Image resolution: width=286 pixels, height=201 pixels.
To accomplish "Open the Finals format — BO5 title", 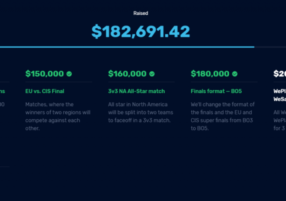I will [x=216, y=91].
